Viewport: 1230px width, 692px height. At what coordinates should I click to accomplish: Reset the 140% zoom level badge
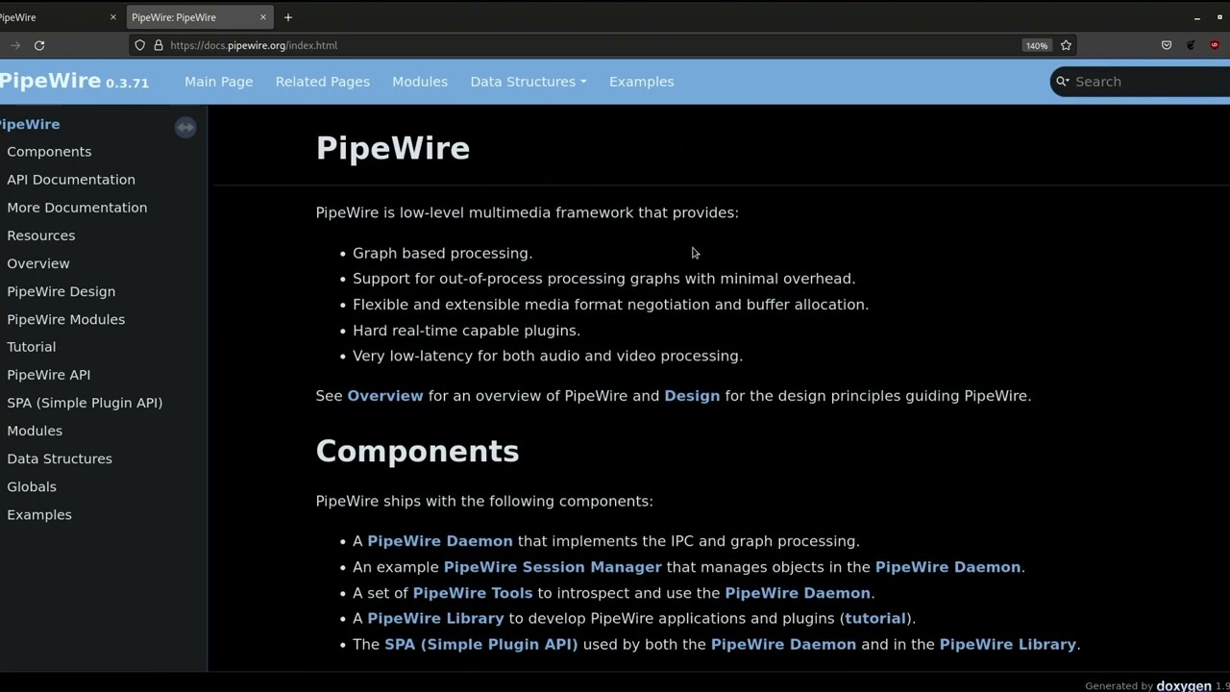click(1036, 45)
